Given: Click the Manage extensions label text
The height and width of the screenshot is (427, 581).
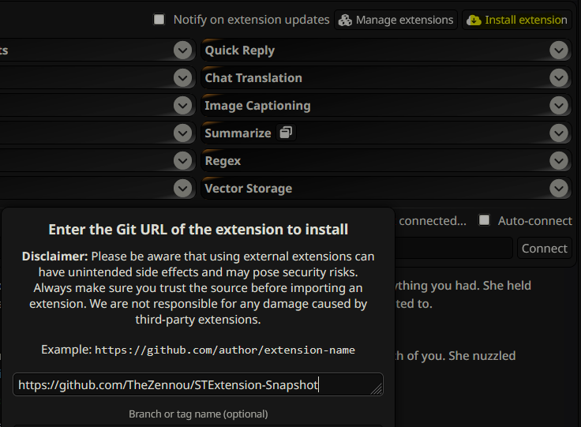Looking at the screenshot, I should [x=404, y=20].
